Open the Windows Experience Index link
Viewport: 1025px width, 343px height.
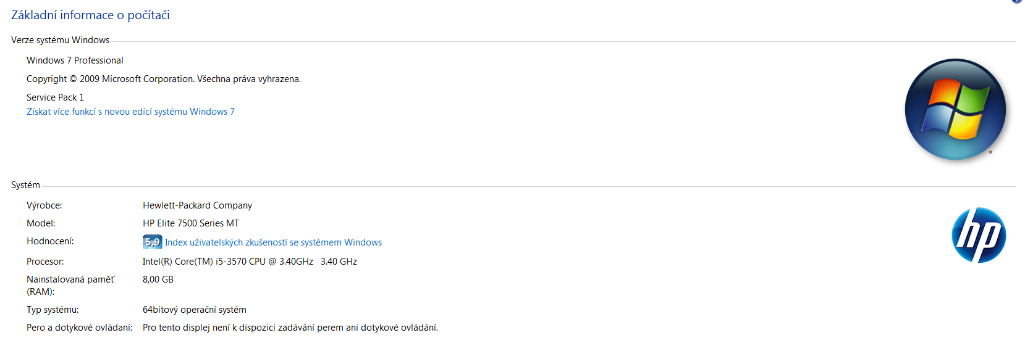coord(273,242)
